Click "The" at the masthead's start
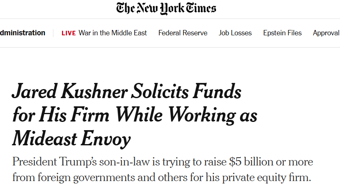340x195 pixels. tap(125, 8)
